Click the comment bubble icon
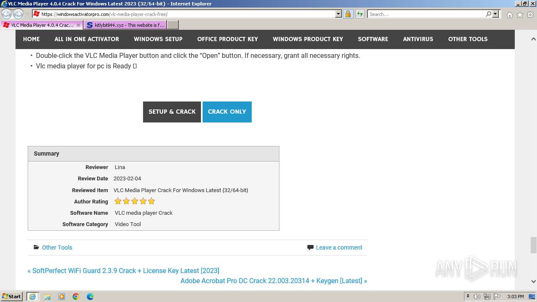Image resolution: width=537 pixels, height=302 pixels. point(310,247)
